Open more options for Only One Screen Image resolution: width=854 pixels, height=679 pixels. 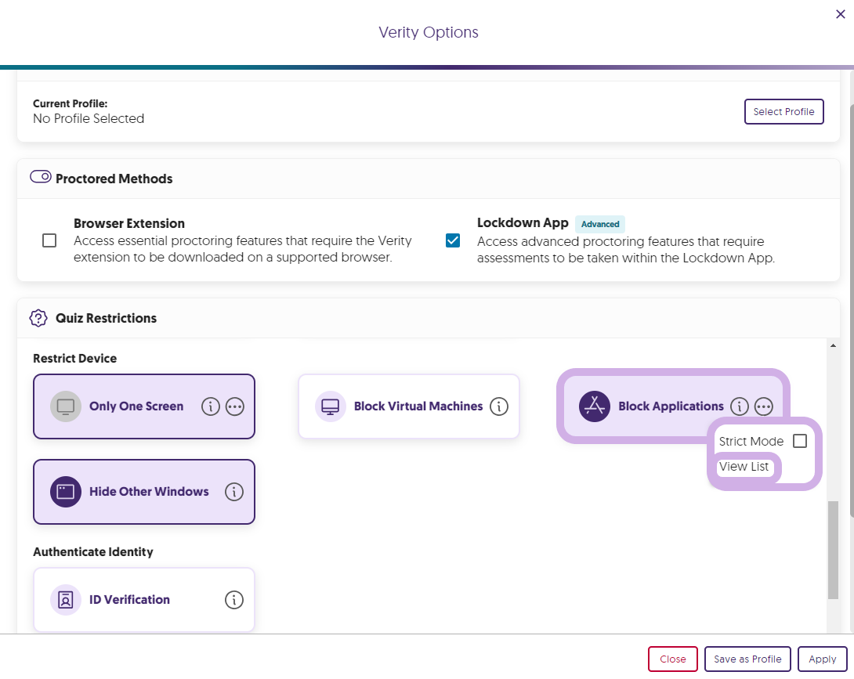coord(235,406)
